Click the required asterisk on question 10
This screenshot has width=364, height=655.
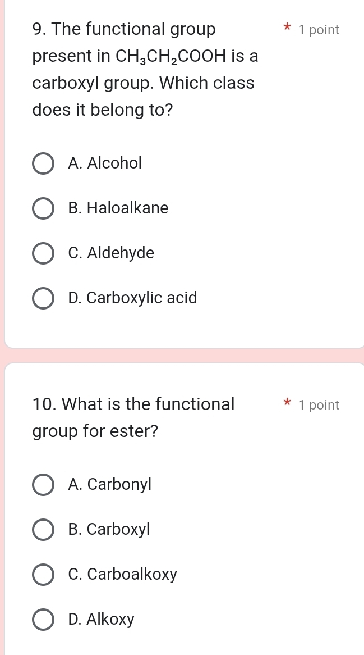286,404
